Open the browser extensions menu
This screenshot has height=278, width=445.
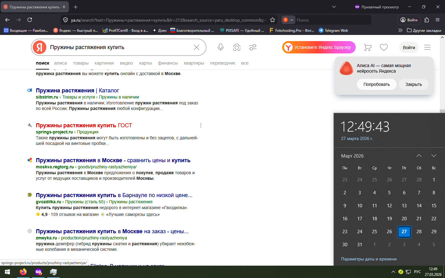click(427, 20)
